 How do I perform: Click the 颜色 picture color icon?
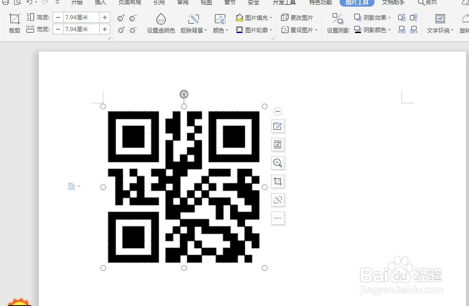coord(220,19)
